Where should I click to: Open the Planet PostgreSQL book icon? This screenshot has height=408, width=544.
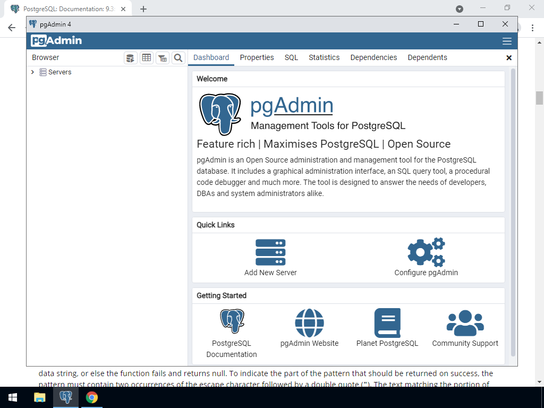click(x=387, y=323)
